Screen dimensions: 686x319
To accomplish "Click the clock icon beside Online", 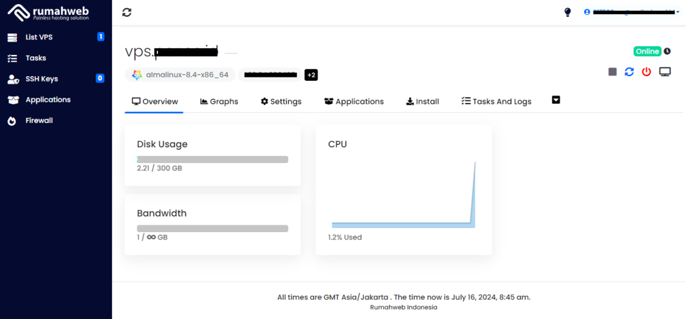I will pyautogui.click(x=667, y=51).
